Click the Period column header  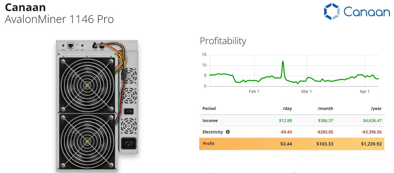click(209, 108)
